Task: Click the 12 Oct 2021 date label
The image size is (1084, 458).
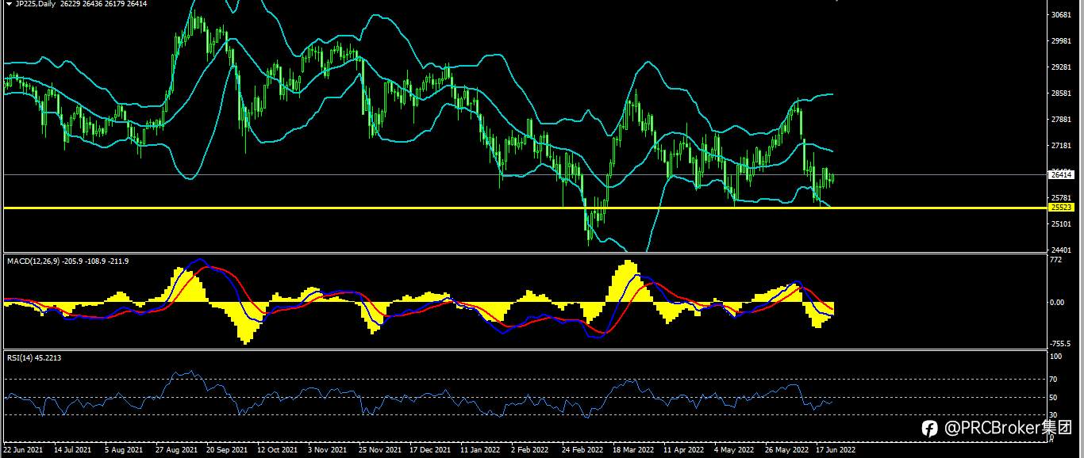Action: click(x=278, y=449)
